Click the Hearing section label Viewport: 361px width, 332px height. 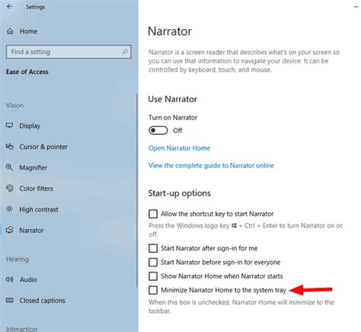tap(18, 259)
